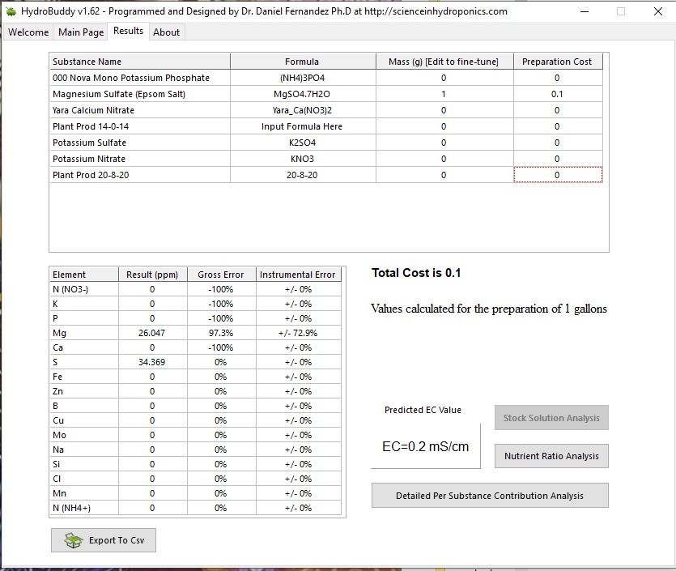Click the Element column header

84,275
